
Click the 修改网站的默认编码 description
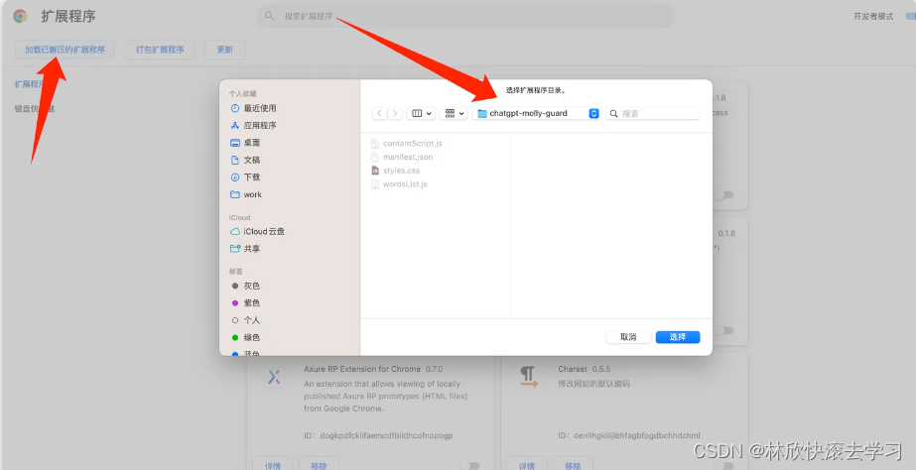(x=594, y=384)
